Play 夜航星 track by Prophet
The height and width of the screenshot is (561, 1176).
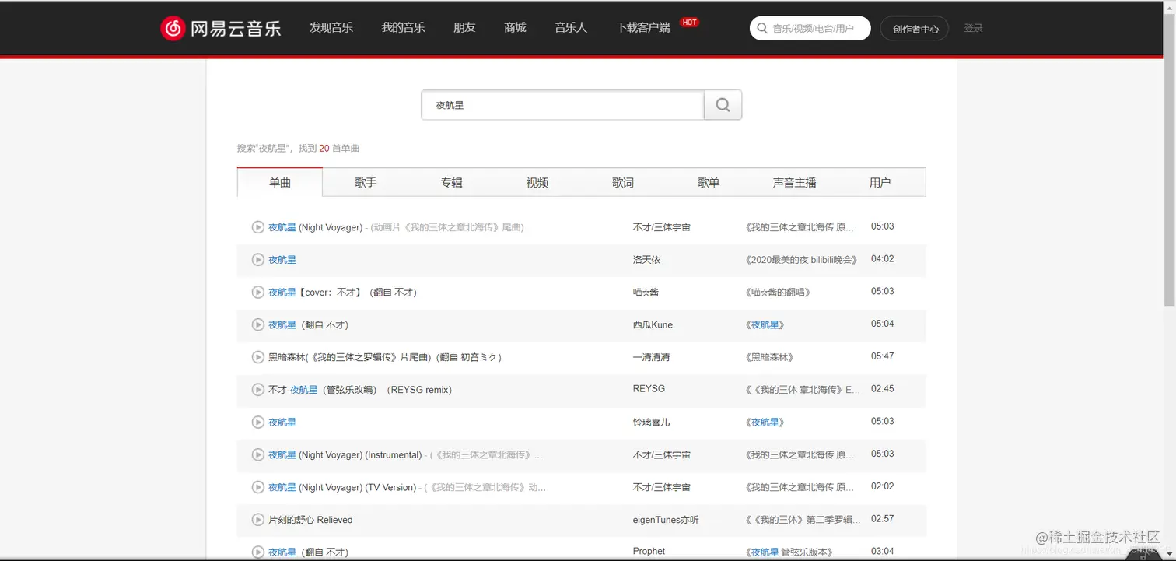click(x=258, y=552)
